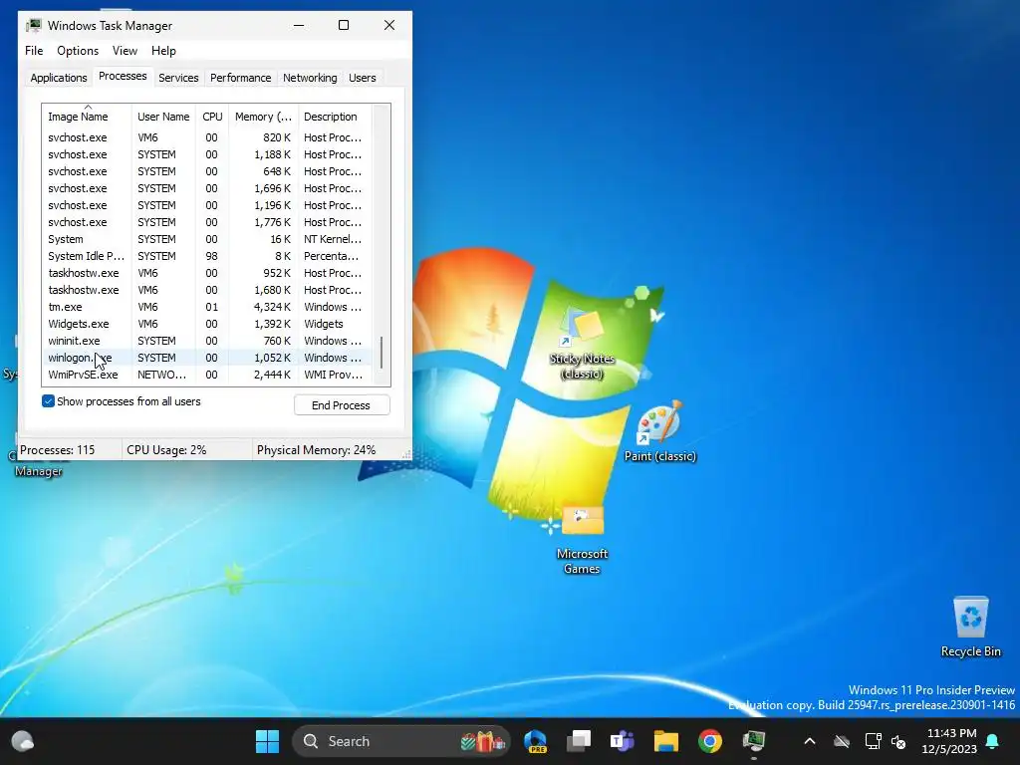This screenshot has height=765, width=1020.
Task: Select svchost.exe using 1,188 K memory
Action: 207,154
